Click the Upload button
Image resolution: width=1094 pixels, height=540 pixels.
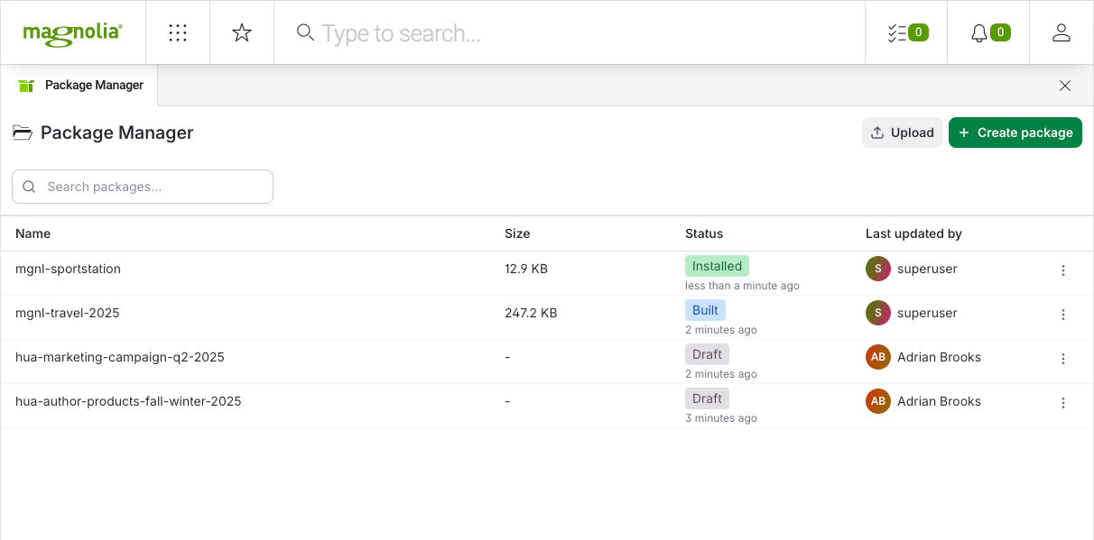903,133
